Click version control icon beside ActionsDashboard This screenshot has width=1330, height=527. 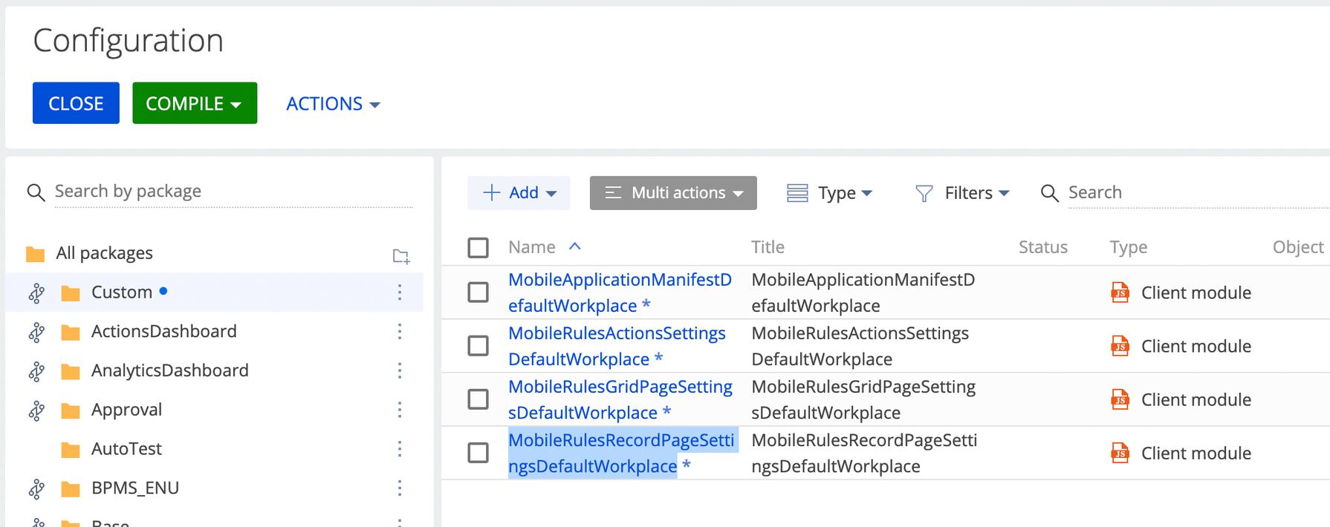point(36,332)
